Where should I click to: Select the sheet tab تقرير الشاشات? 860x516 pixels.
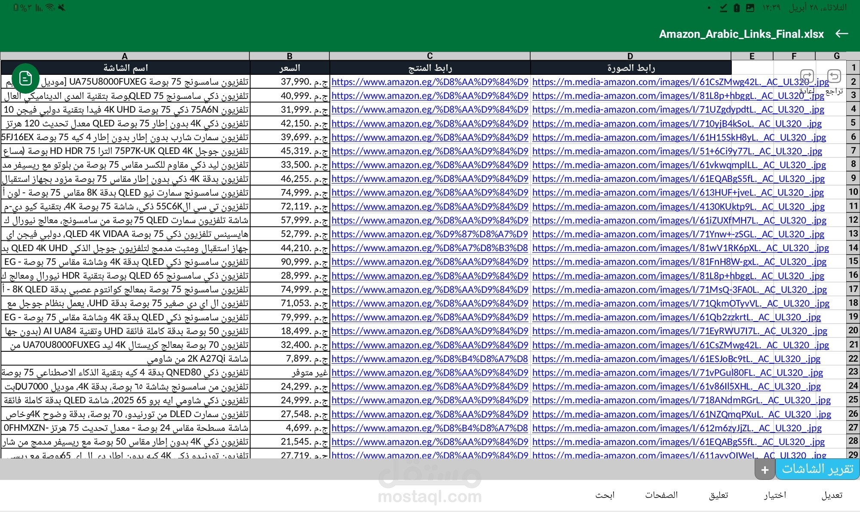(x=817, y=469)
